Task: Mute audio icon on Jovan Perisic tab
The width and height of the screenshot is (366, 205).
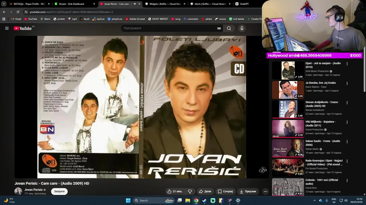Action: [x=134, y=4]
